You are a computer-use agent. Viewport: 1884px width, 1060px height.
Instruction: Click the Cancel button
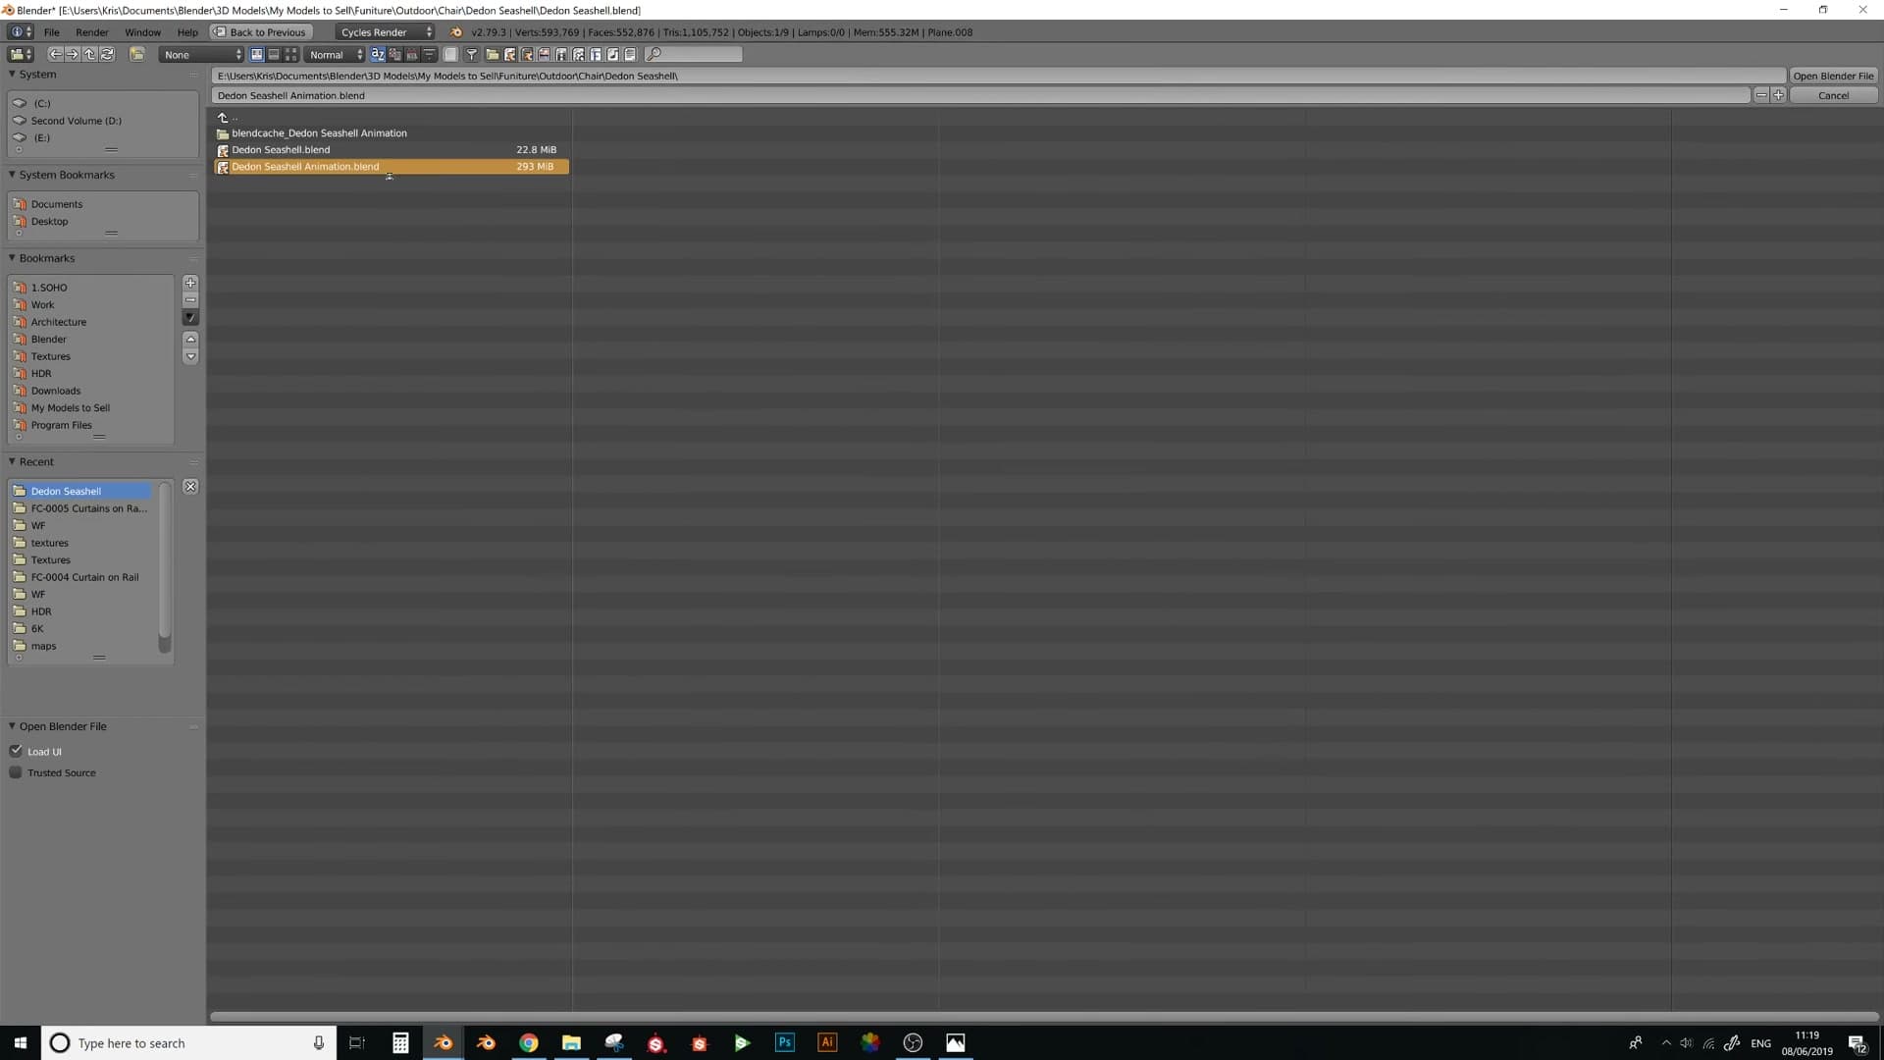click(1833, 95)
